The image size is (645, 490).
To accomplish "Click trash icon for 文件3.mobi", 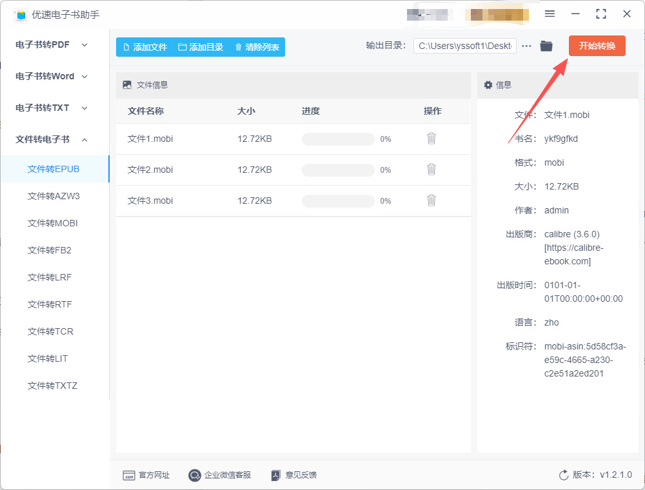I will tap(432, 201).
